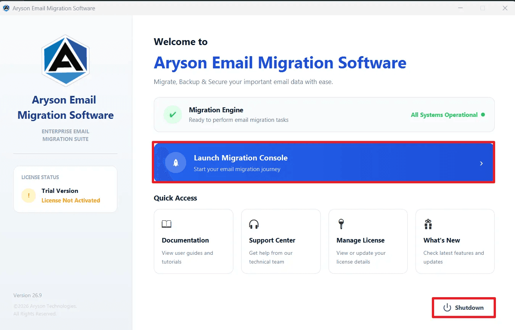Click the 'Trial Version' label
The width and height of the screenshot is (515, 330).
60,191
